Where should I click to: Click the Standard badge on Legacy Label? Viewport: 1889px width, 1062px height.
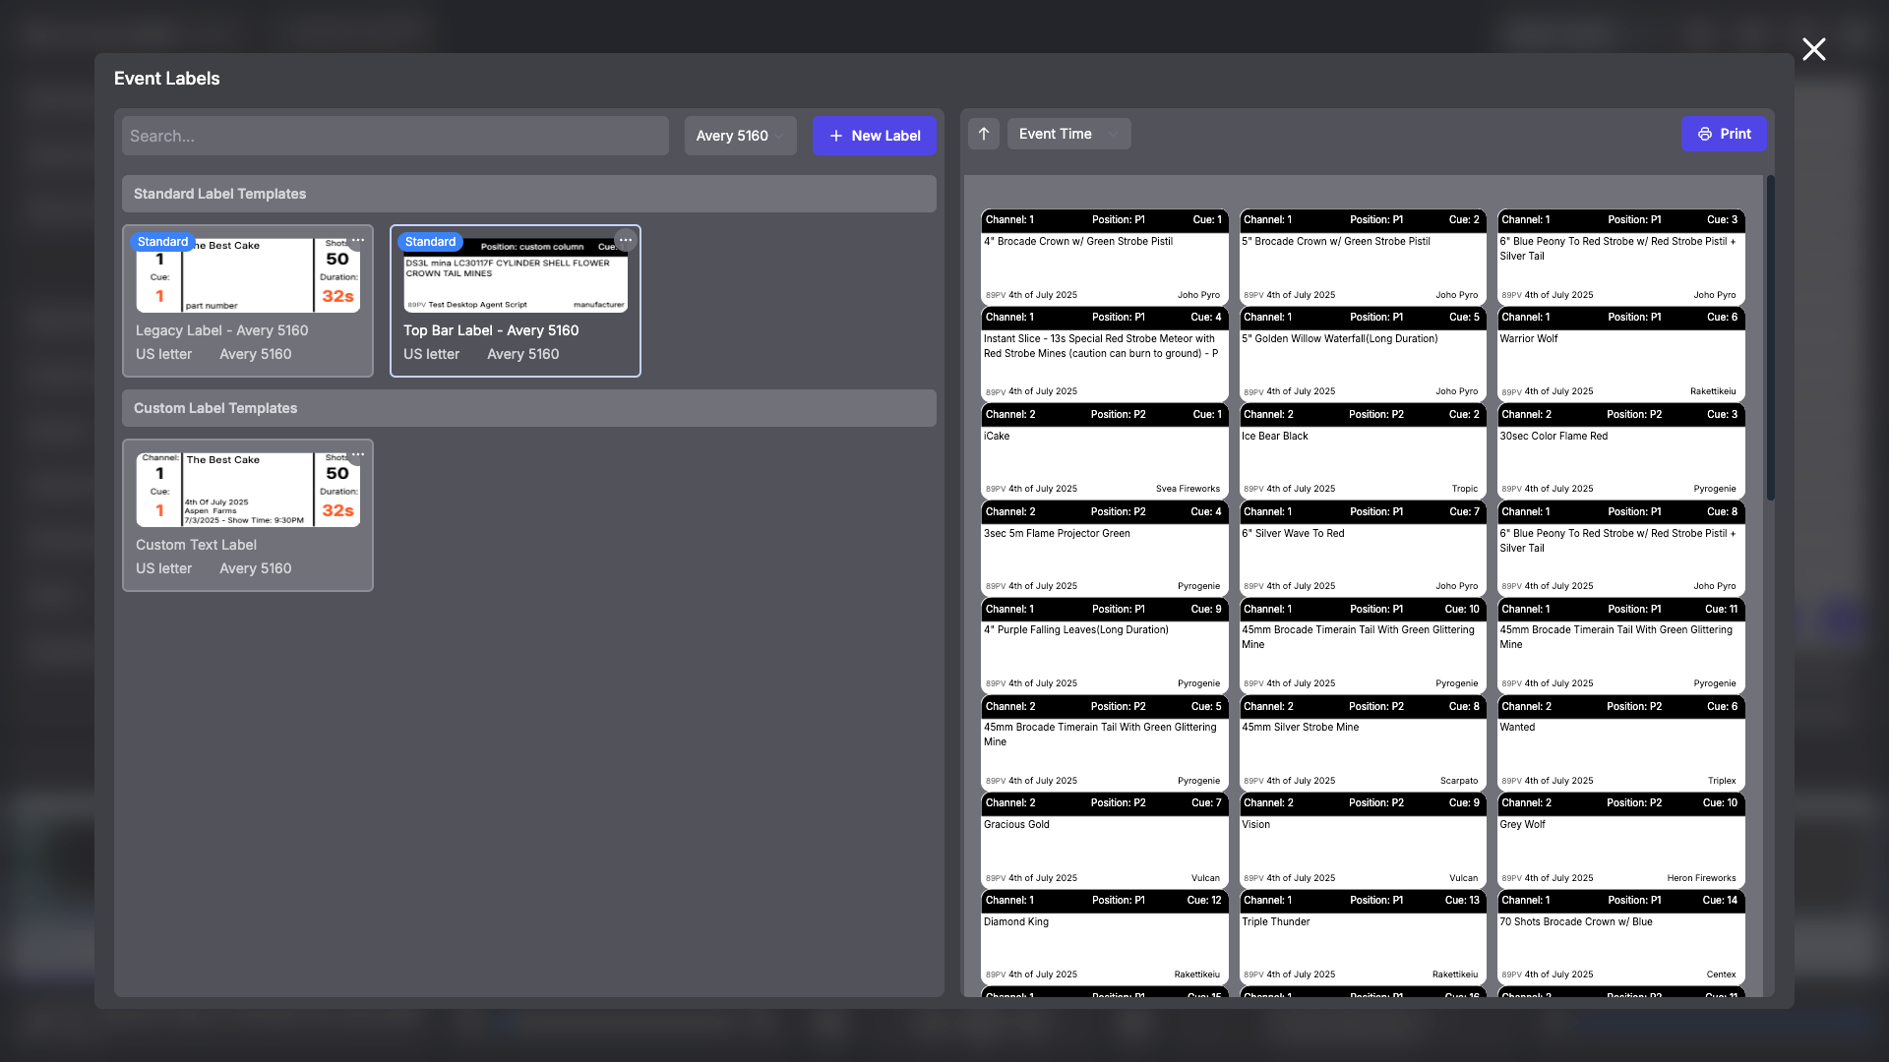162,242
